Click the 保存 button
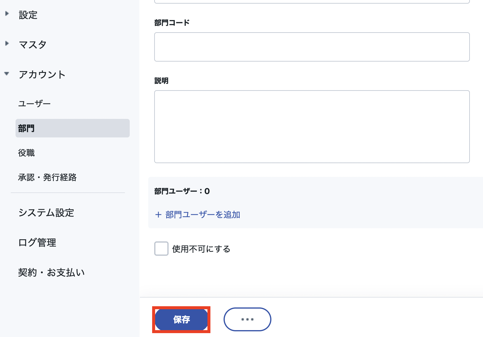Viewport: 483px width, 337px height. point(181,320)
